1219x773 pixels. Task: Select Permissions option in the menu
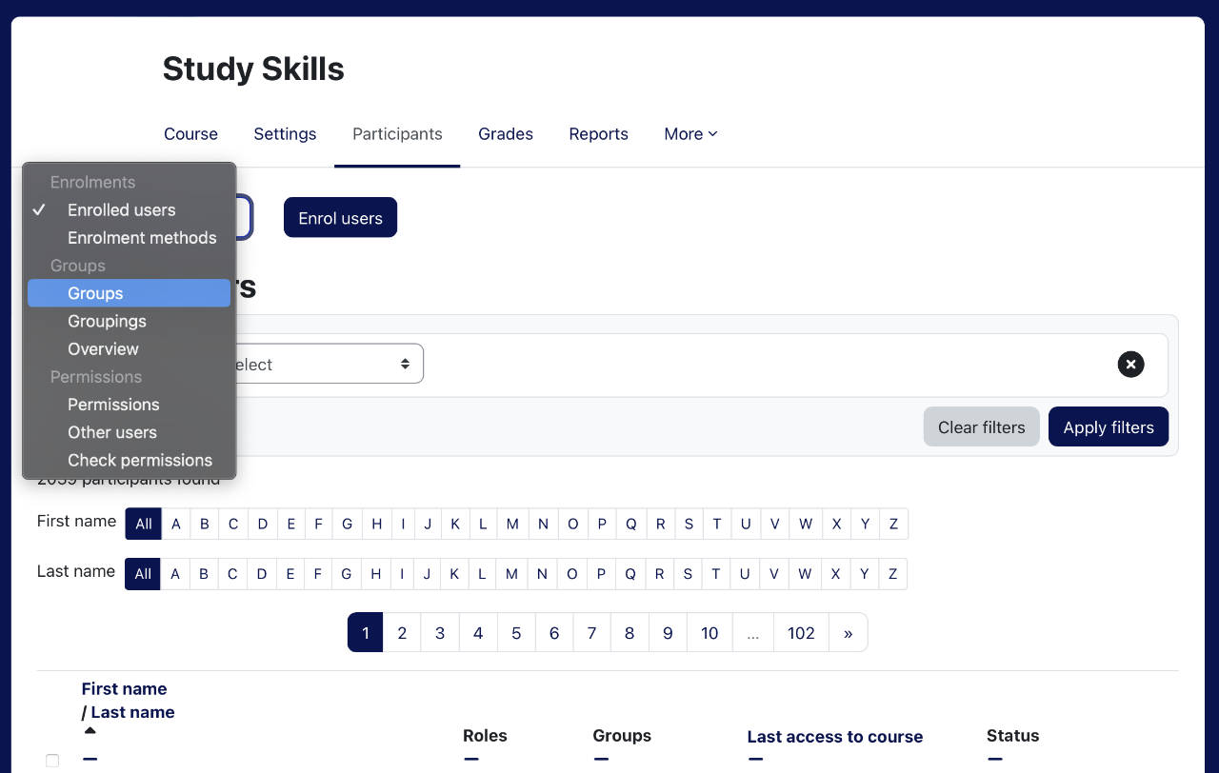(x=130, y=405)
